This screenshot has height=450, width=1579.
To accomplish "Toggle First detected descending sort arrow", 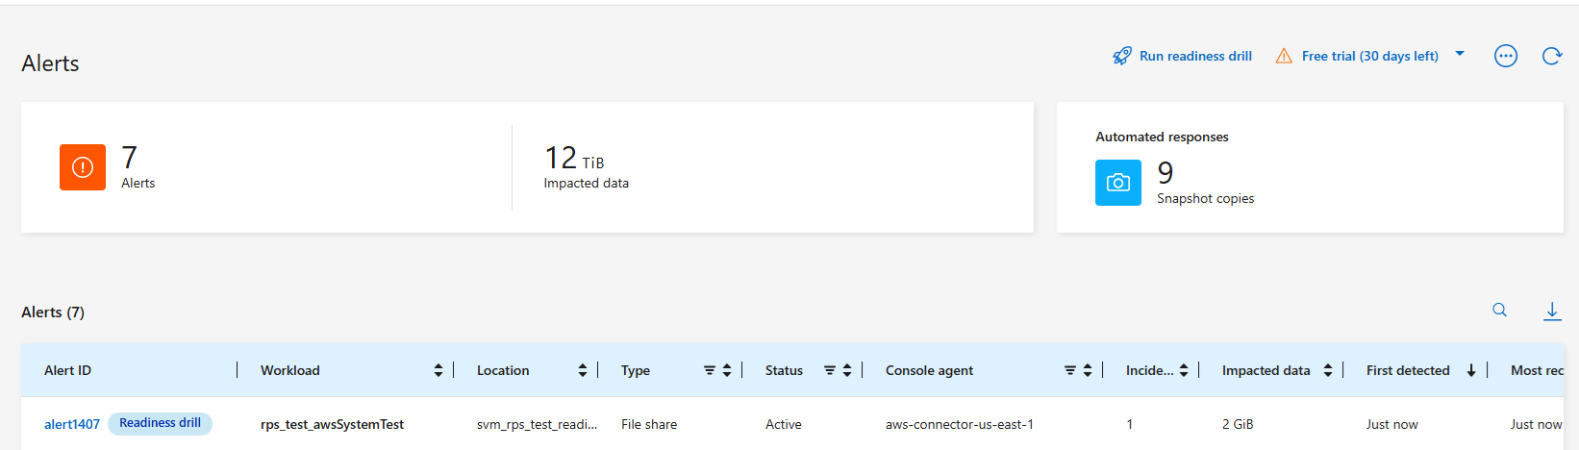I will point(1471,370).
